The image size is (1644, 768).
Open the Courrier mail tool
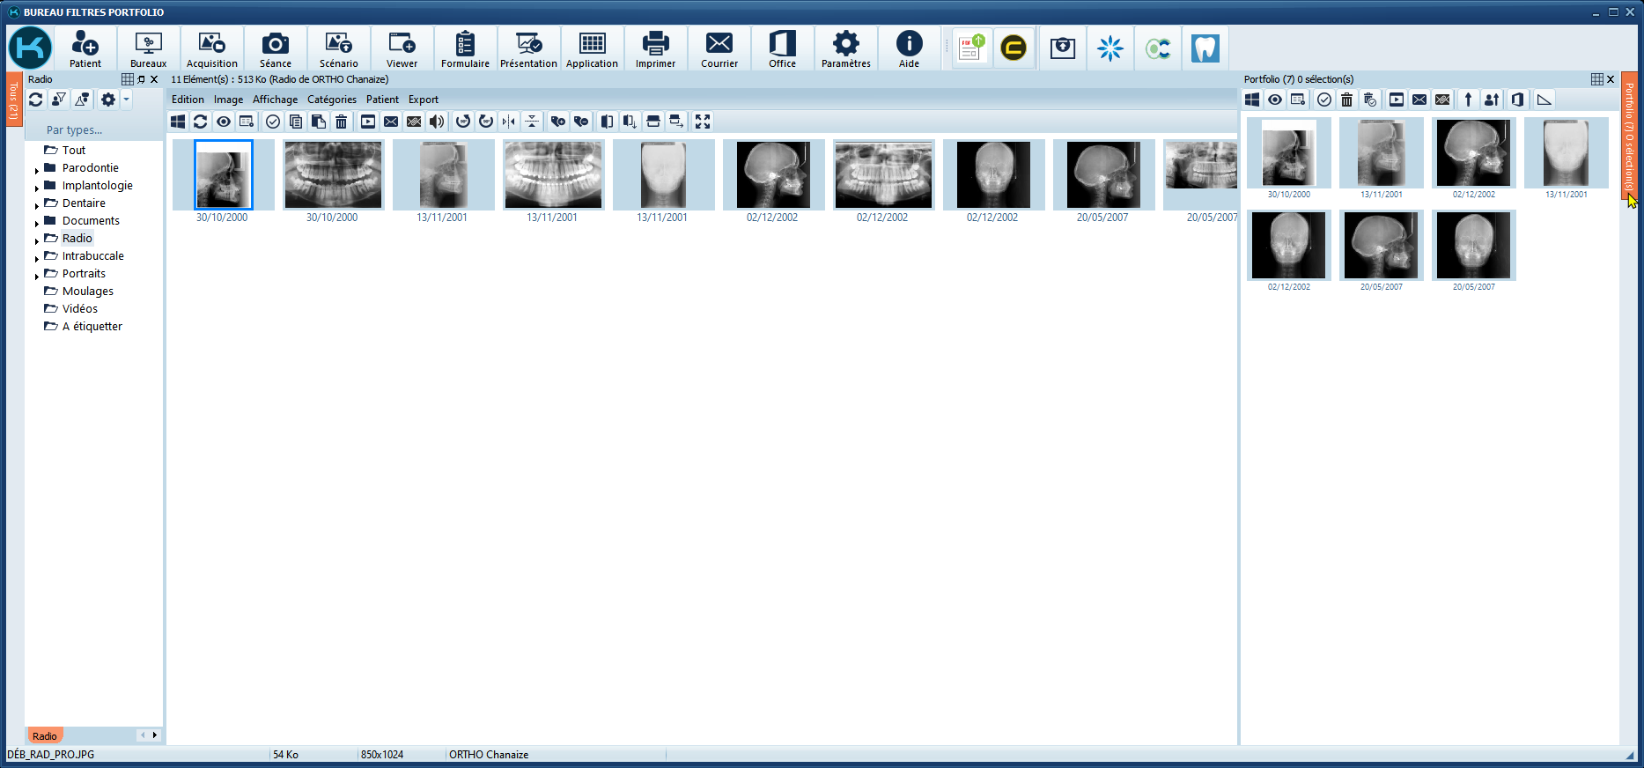[719, 48]
